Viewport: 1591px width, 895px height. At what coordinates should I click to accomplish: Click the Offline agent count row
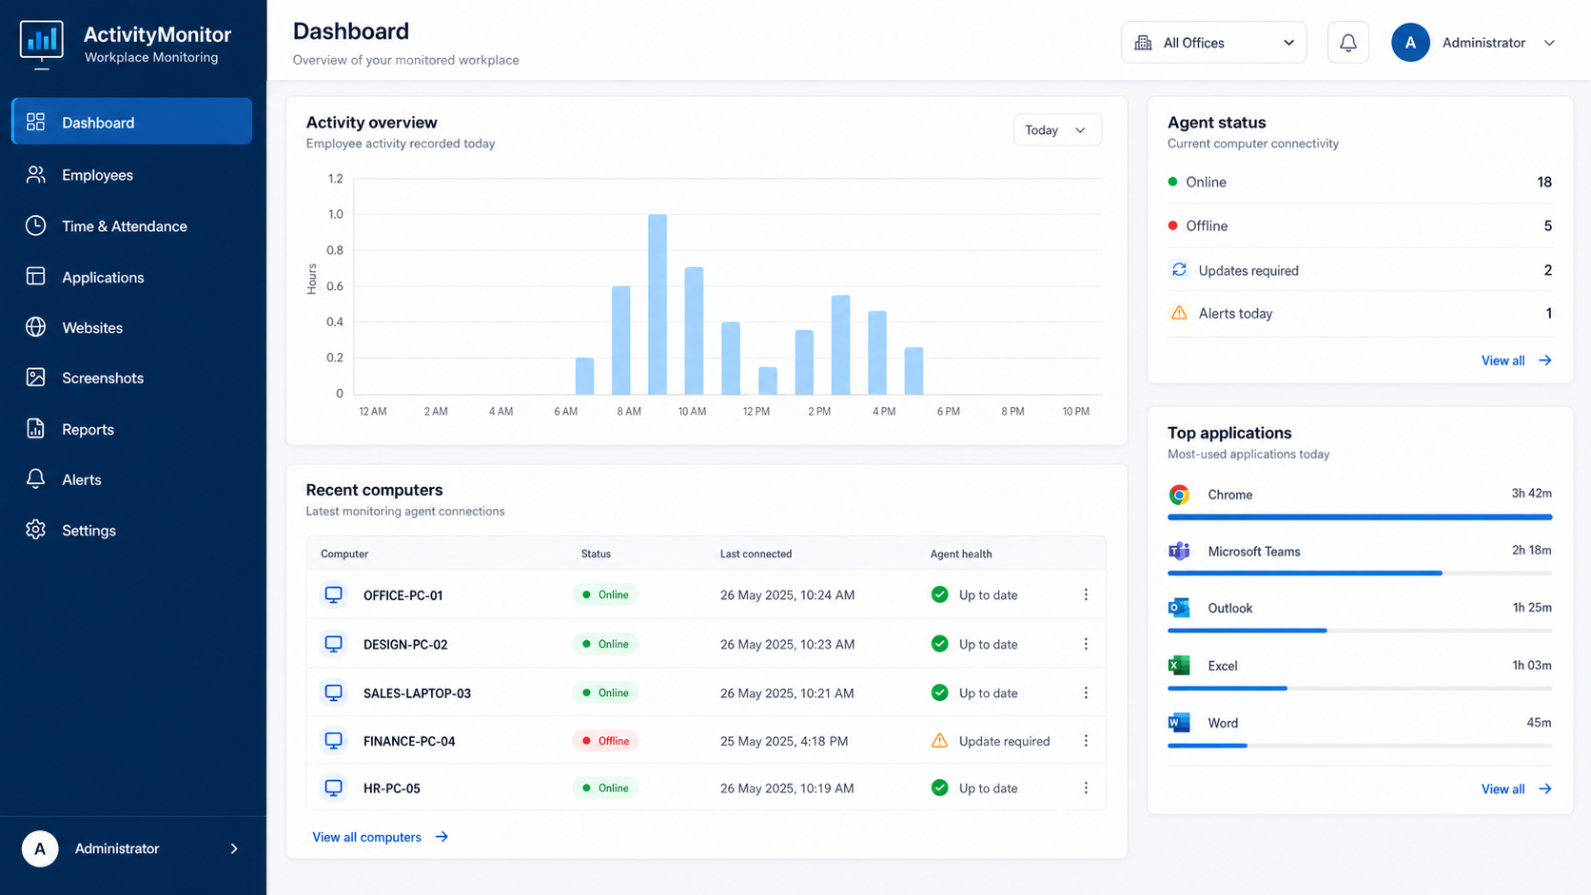(x=1360, y=225)
